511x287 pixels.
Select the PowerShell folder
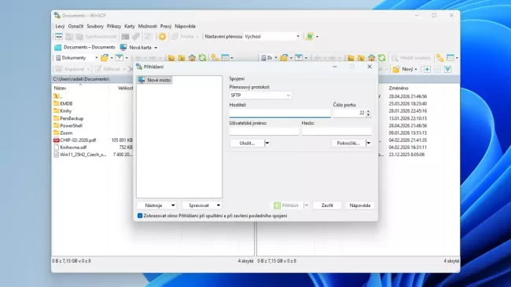tap(71, 125)
